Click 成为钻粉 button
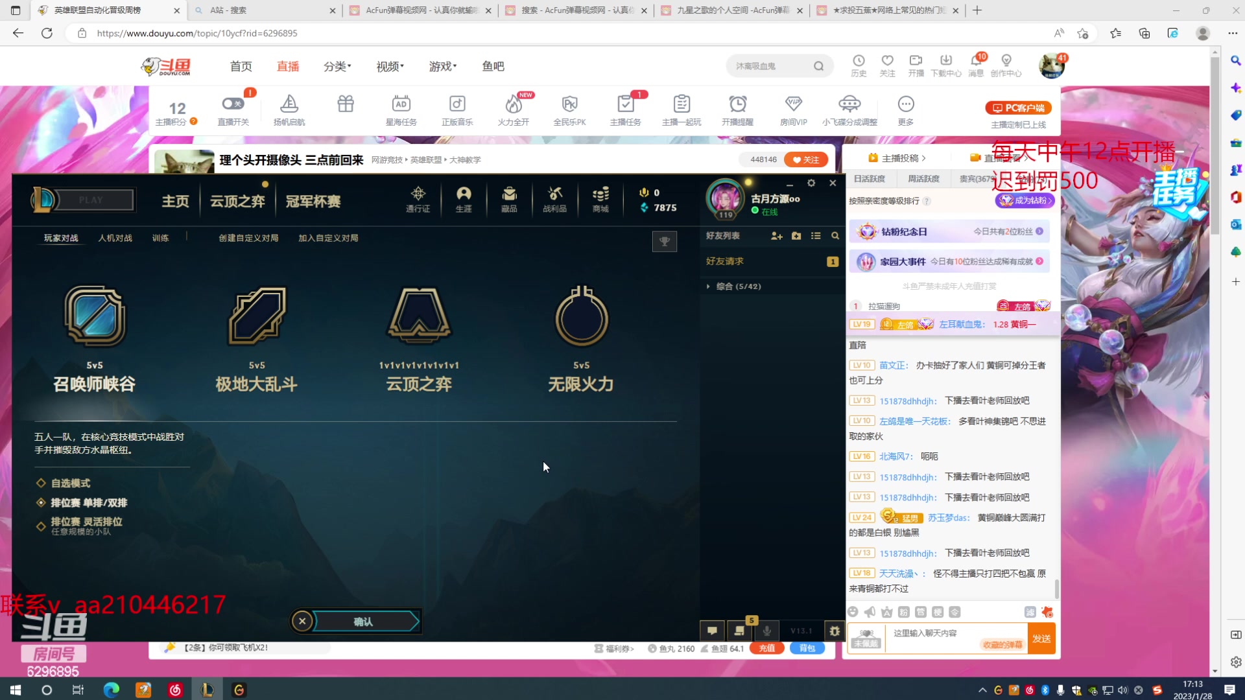Image resolution: width=1245 pixels, height=700 pixels. tap(1025, 201)
